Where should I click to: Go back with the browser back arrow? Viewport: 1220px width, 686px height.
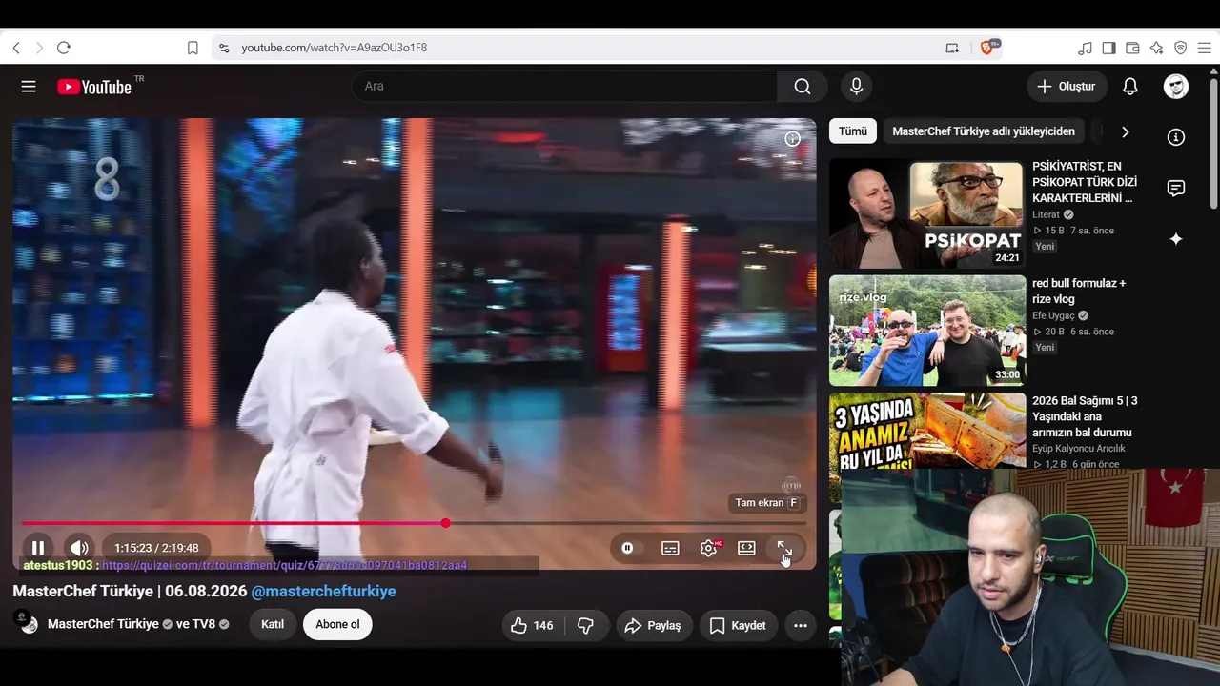pos(16,48)
